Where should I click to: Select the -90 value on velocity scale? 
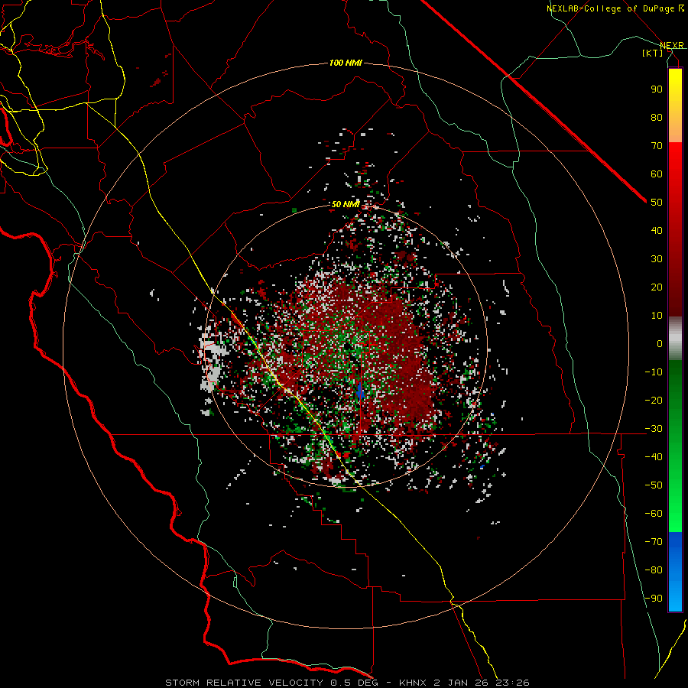tap(654, 599)
